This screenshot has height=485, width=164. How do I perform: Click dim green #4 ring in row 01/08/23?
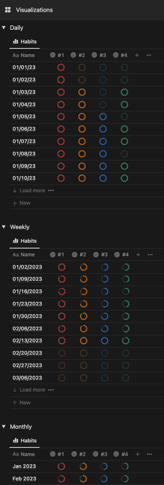coord(124,153)
